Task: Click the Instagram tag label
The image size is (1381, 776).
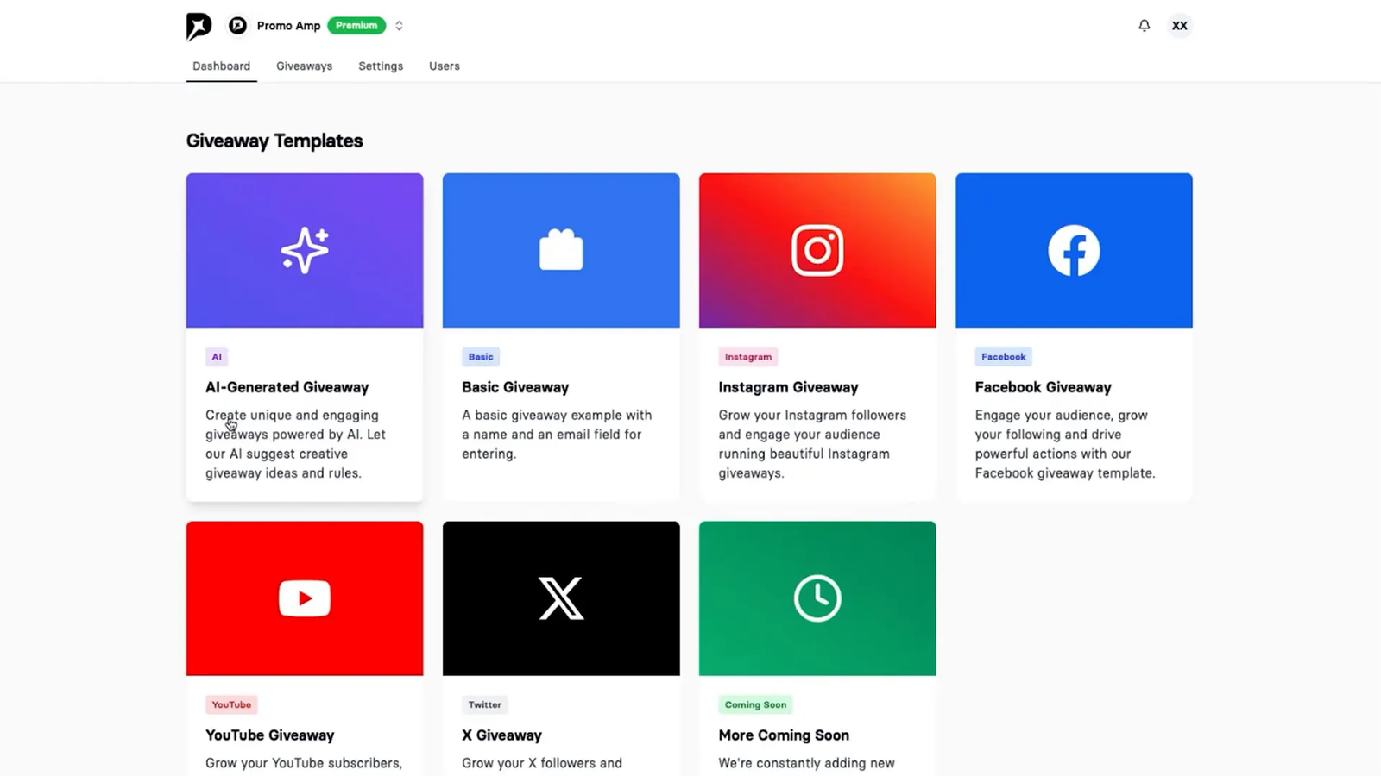Action: tap(748, 357)
